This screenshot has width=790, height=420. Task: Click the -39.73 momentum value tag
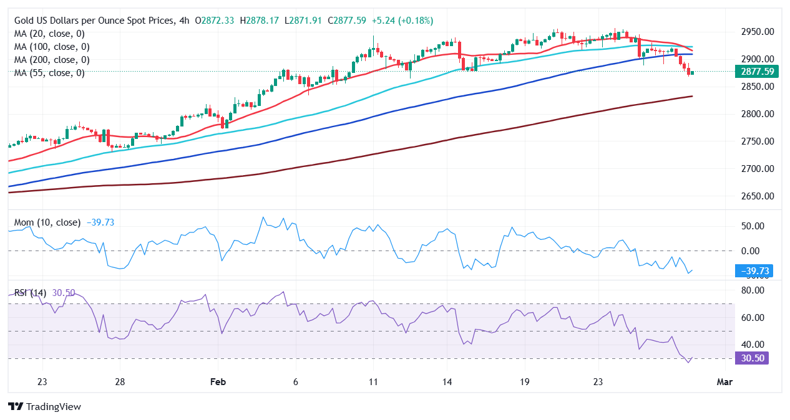757,270
